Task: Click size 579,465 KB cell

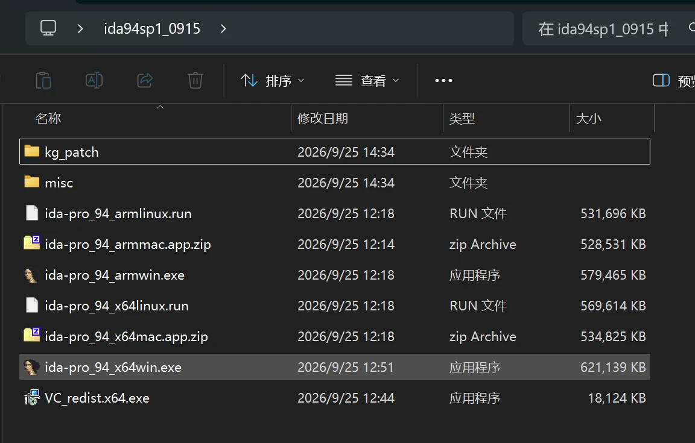Action: (613, 275)
